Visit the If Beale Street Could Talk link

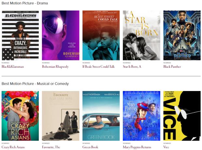(98, 67)
